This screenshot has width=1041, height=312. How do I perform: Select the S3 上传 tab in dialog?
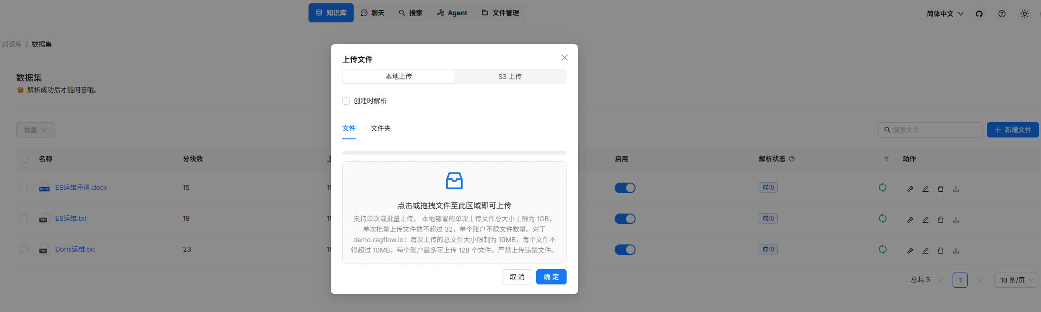click(510, 77)
